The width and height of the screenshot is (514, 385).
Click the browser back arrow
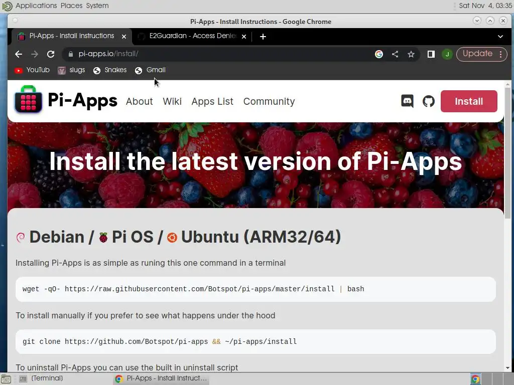(19, 54)
